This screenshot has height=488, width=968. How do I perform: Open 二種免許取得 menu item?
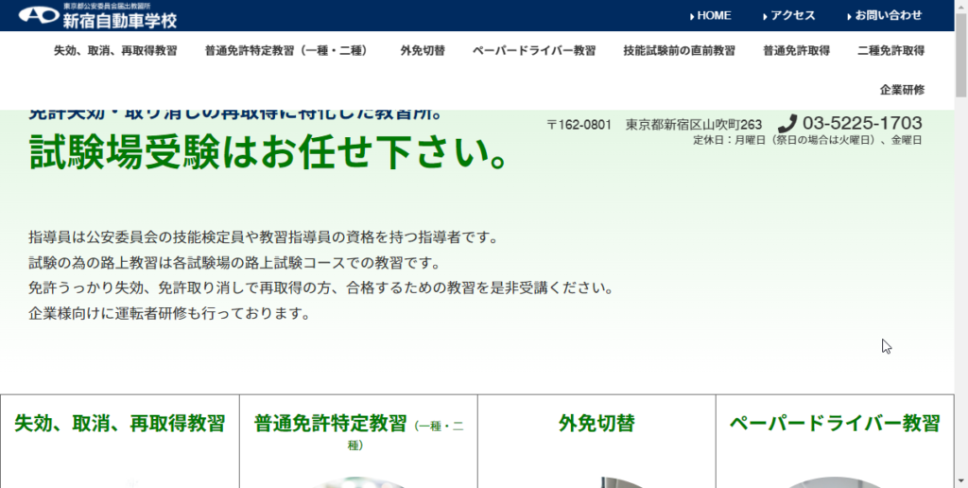890,51
